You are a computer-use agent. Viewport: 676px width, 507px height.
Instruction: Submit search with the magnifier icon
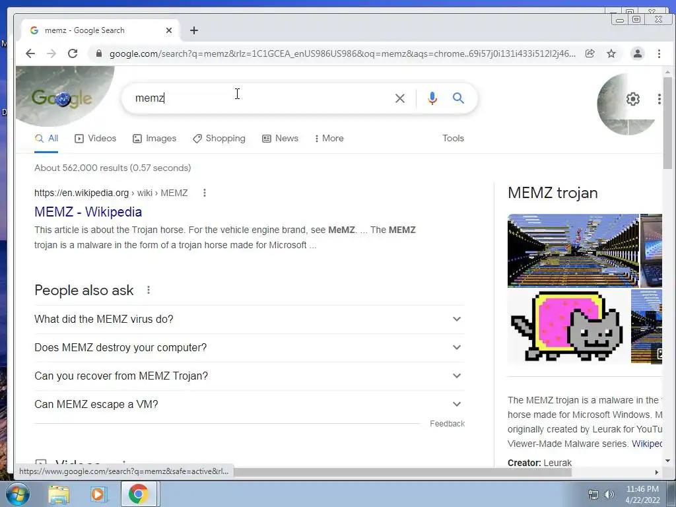click(458, 98)
